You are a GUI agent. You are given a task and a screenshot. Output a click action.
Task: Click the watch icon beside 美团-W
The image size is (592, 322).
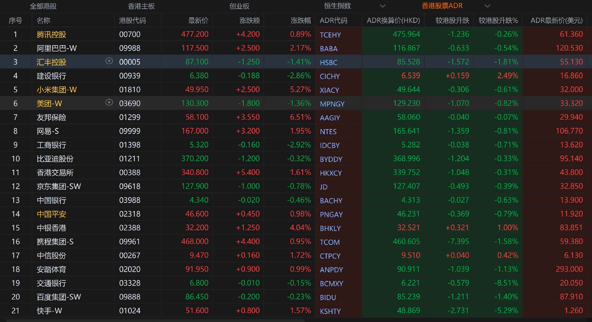click(x=109, y=102)
